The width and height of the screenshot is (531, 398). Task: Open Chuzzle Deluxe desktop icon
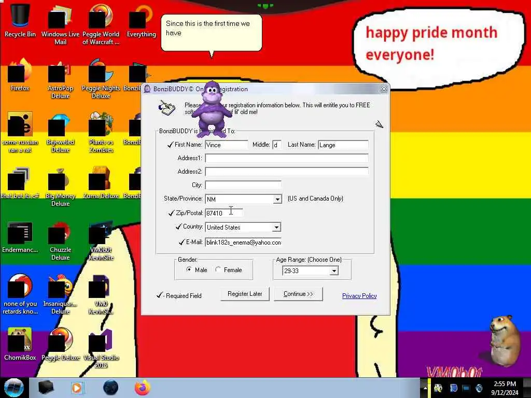coord(60,241)
